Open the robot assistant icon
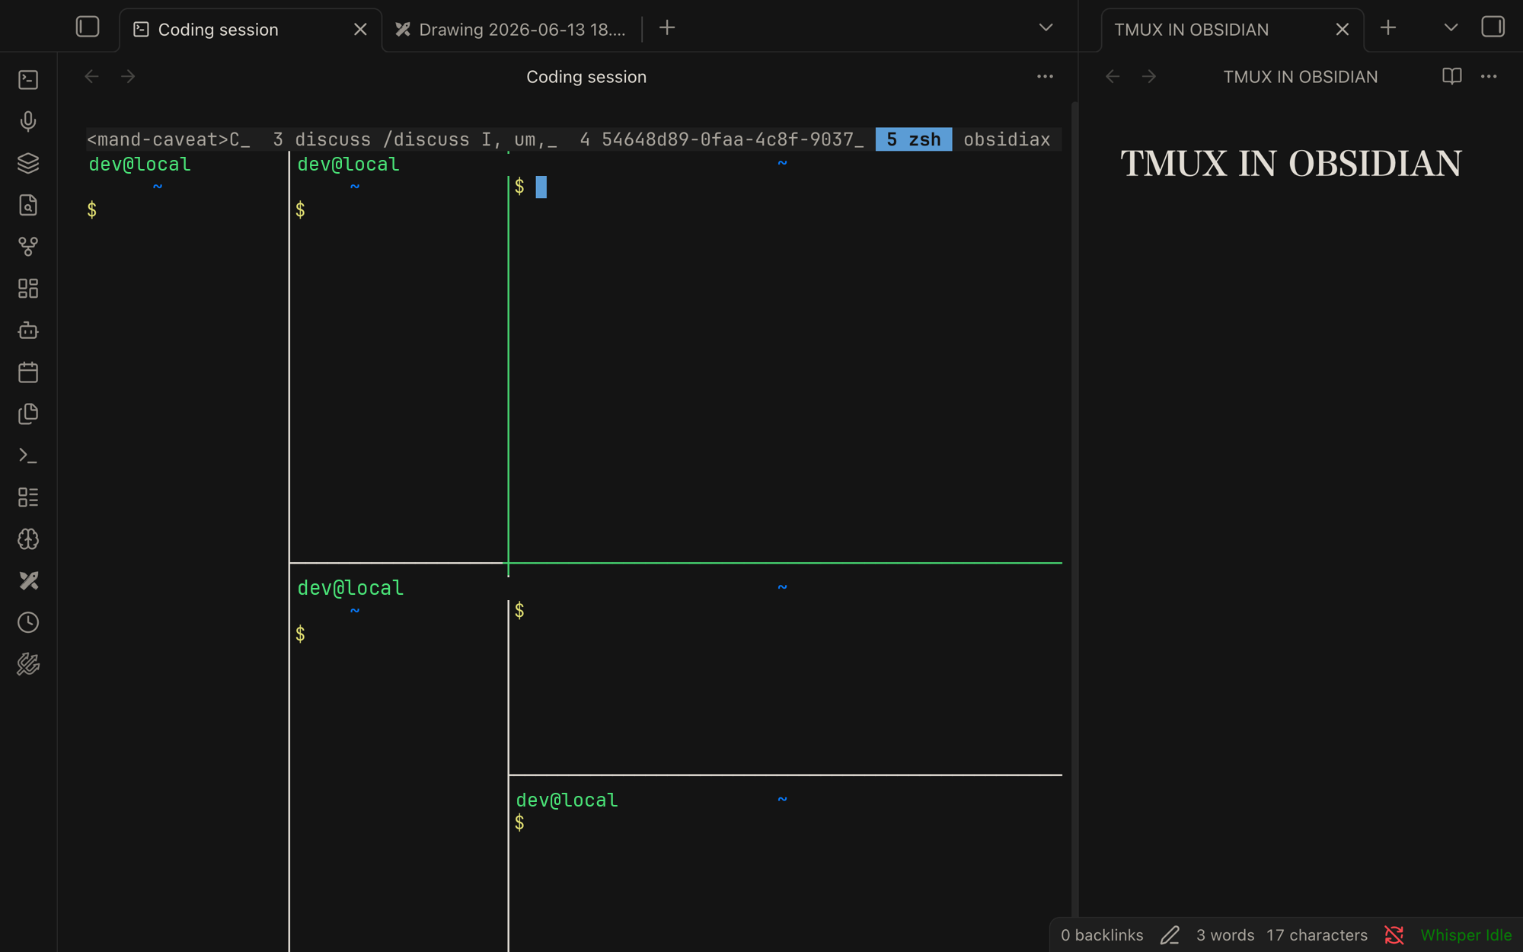 [x=28, y=331]
